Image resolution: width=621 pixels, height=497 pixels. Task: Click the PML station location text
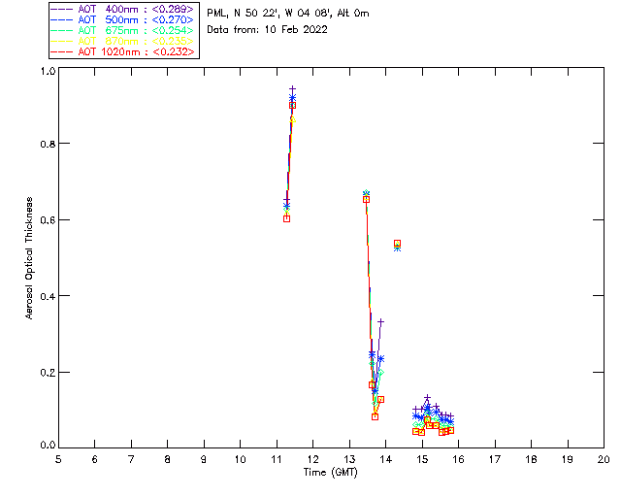coord(288,14)
